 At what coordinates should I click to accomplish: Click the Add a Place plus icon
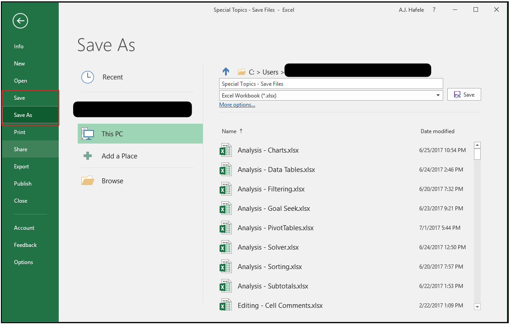coord(88,156)
